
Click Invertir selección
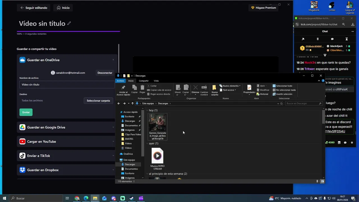click(282, 94)
